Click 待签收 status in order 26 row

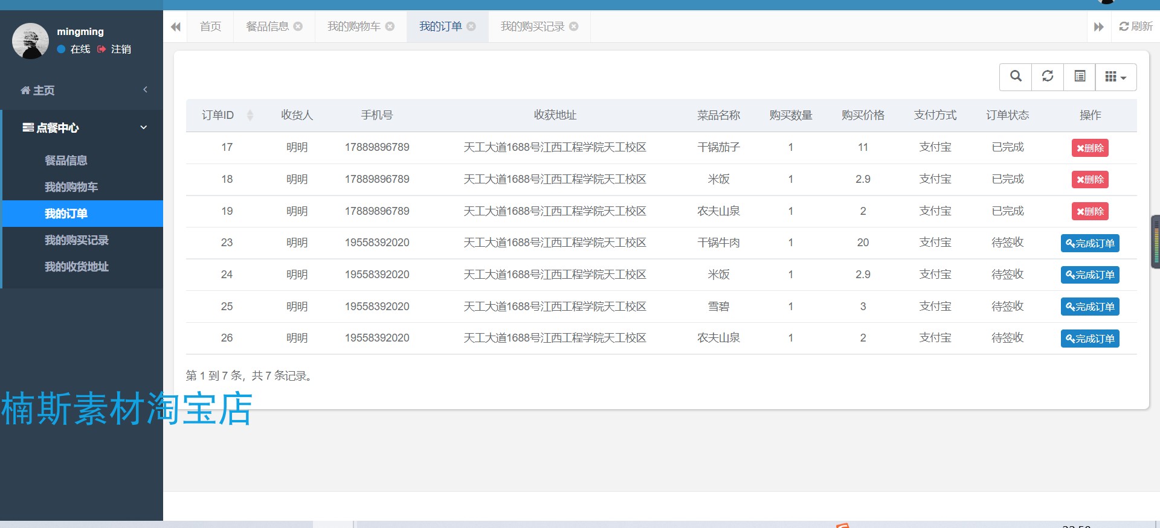[x=1008, y=338]
